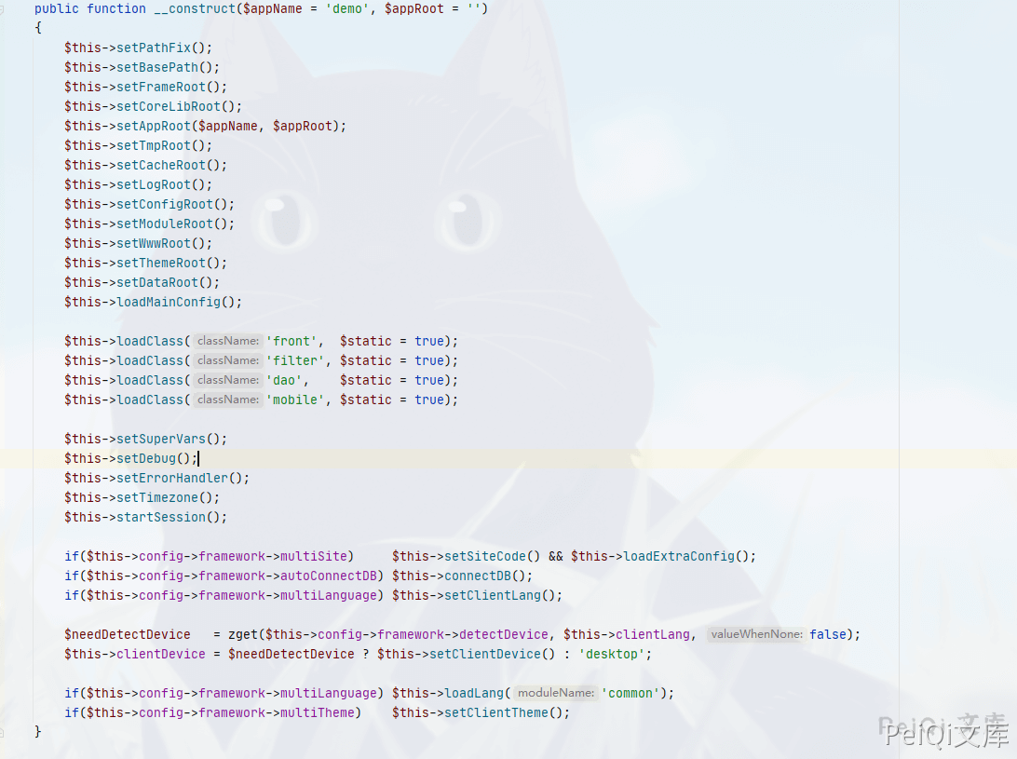1017x759 pixels.
Task: Click the setAppRoot method call
Action: (x=154, y=126)
